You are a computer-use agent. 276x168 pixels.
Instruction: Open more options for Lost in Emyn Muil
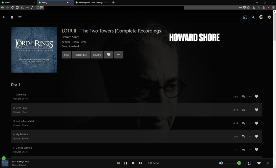[250, 123]
